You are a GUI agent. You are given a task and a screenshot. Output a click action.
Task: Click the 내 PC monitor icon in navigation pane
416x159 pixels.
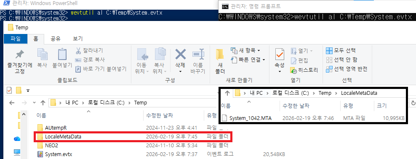point(17,152)
